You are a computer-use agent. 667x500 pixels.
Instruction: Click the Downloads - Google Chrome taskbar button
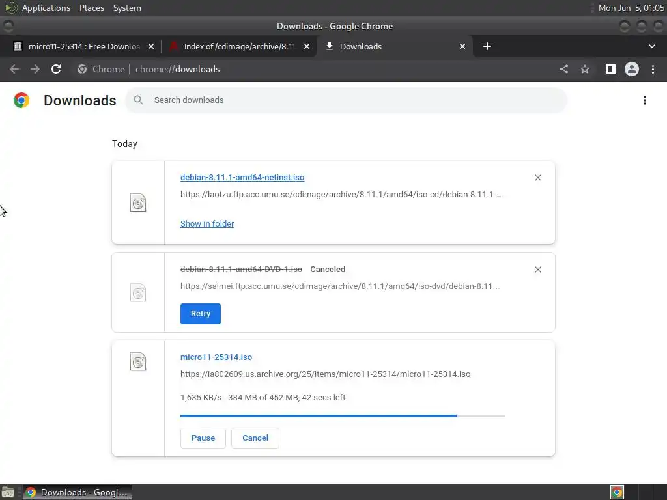[x=77, y=492]
